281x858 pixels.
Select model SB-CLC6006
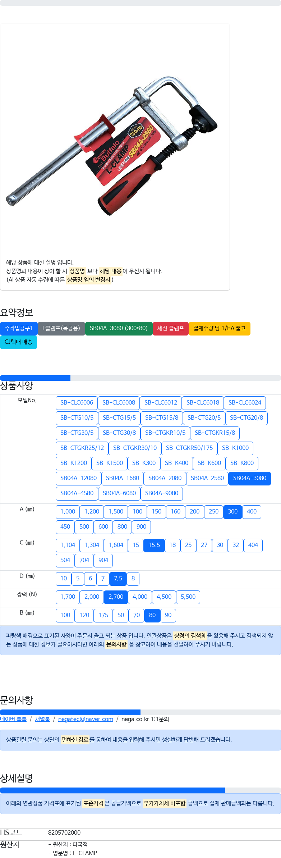pyautogui.click(x=77, y=403)
